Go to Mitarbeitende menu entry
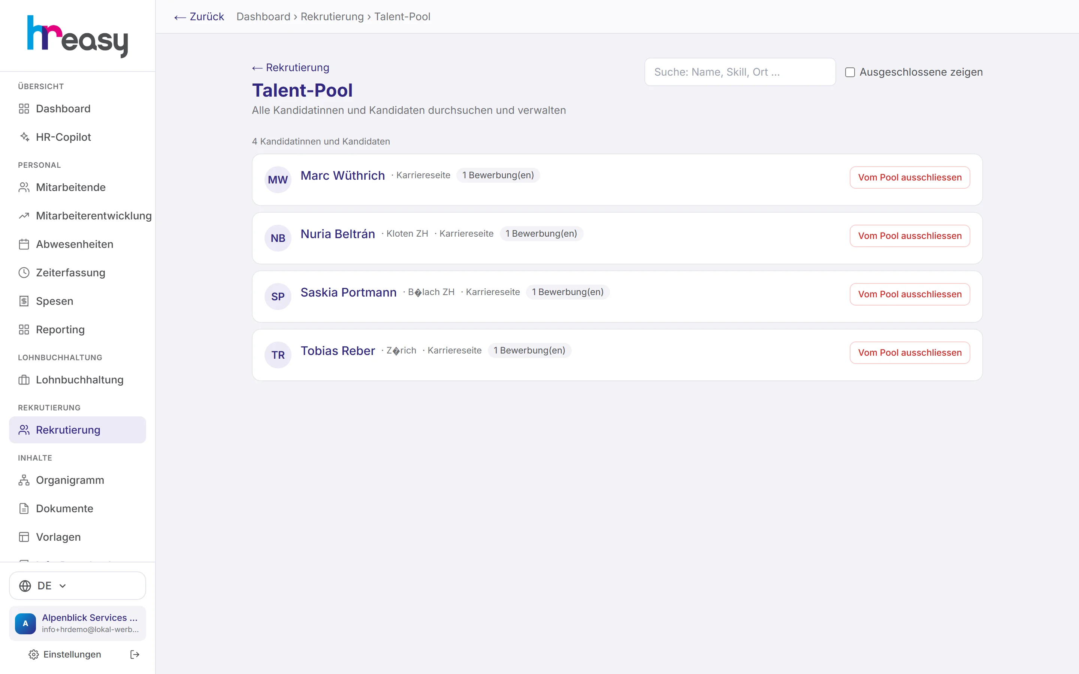The width and height of the screenshot is (1079, 674). tap(78, 187)
